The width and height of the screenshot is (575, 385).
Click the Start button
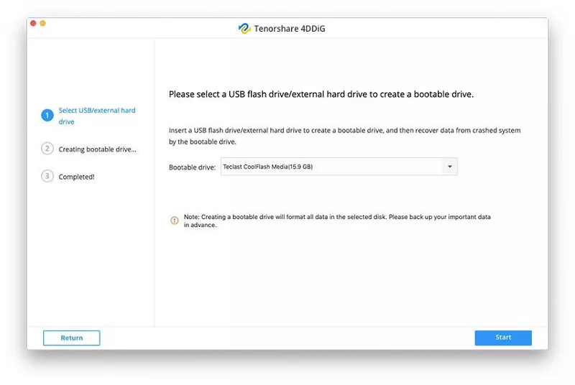click(503, 338)
